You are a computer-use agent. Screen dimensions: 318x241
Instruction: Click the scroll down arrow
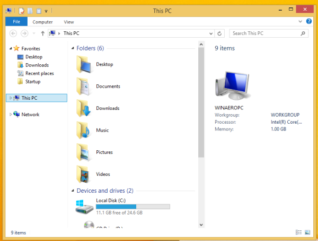(x=201, y=225)
